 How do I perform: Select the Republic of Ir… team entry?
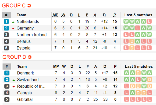[x=31, y=86]
